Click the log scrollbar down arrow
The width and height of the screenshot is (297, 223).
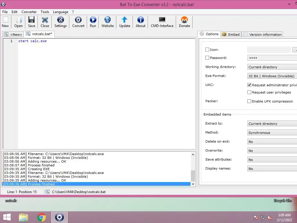(193, 184)
